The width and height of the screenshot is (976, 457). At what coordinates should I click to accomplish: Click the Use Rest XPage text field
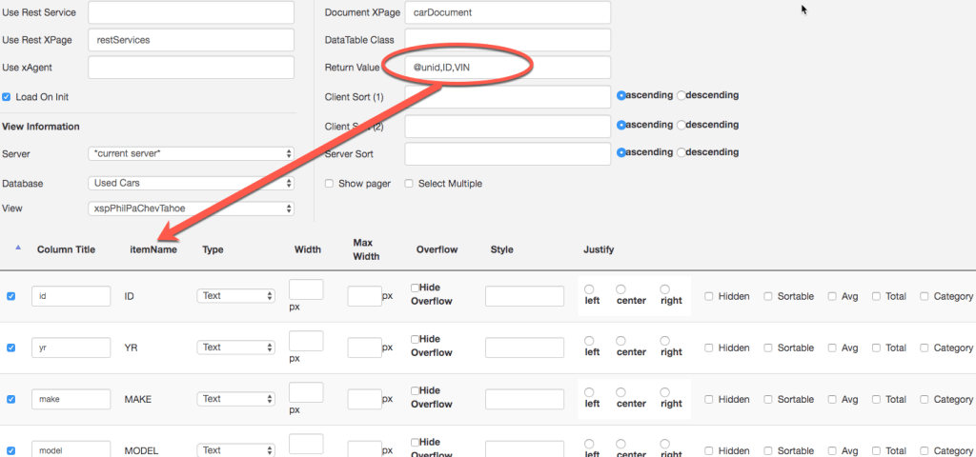coord(191,40)
